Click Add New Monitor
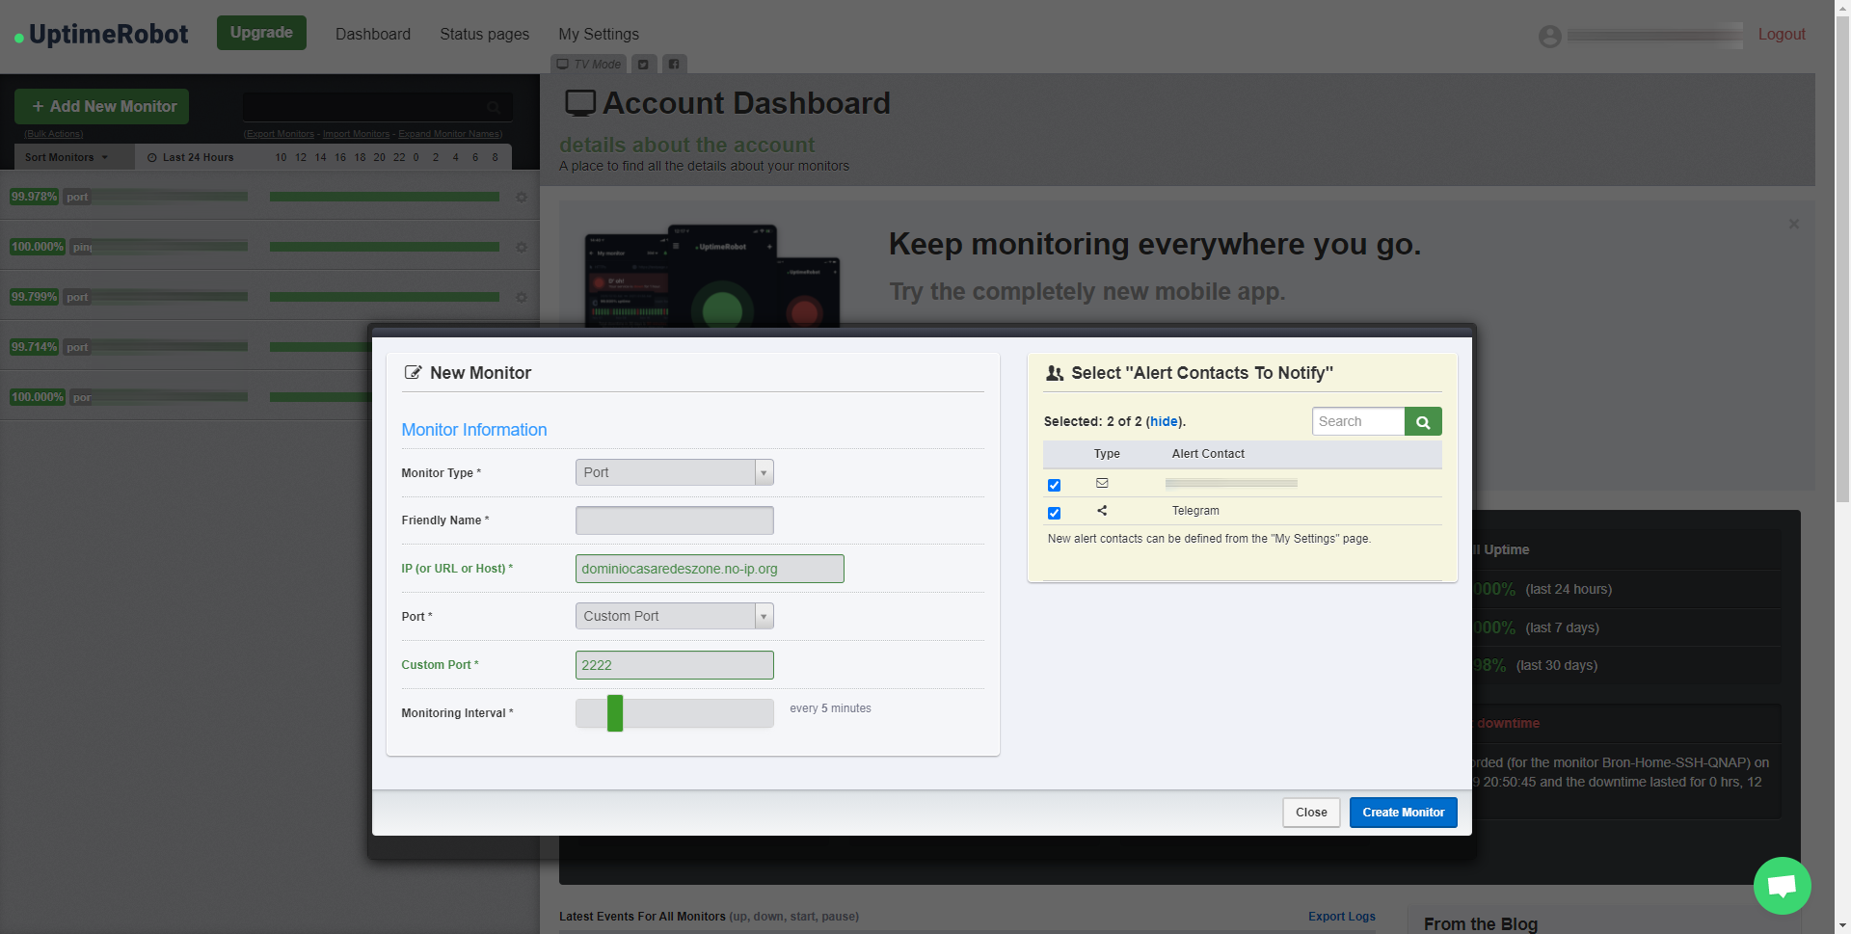 [x=102, y=107]
